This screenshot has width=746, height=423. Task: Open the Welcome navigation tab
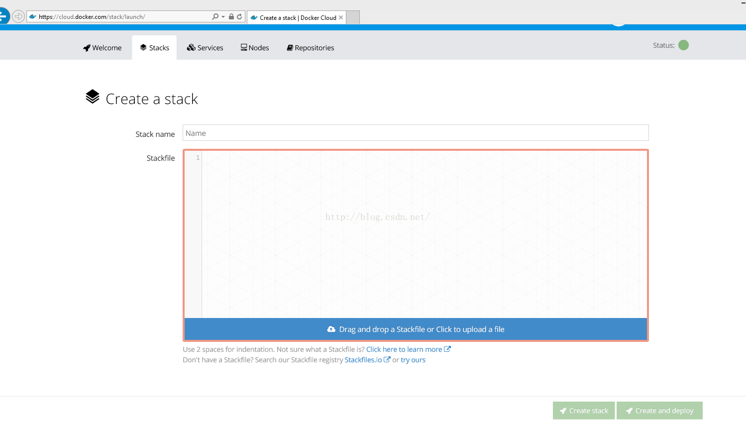coord(103,48)
